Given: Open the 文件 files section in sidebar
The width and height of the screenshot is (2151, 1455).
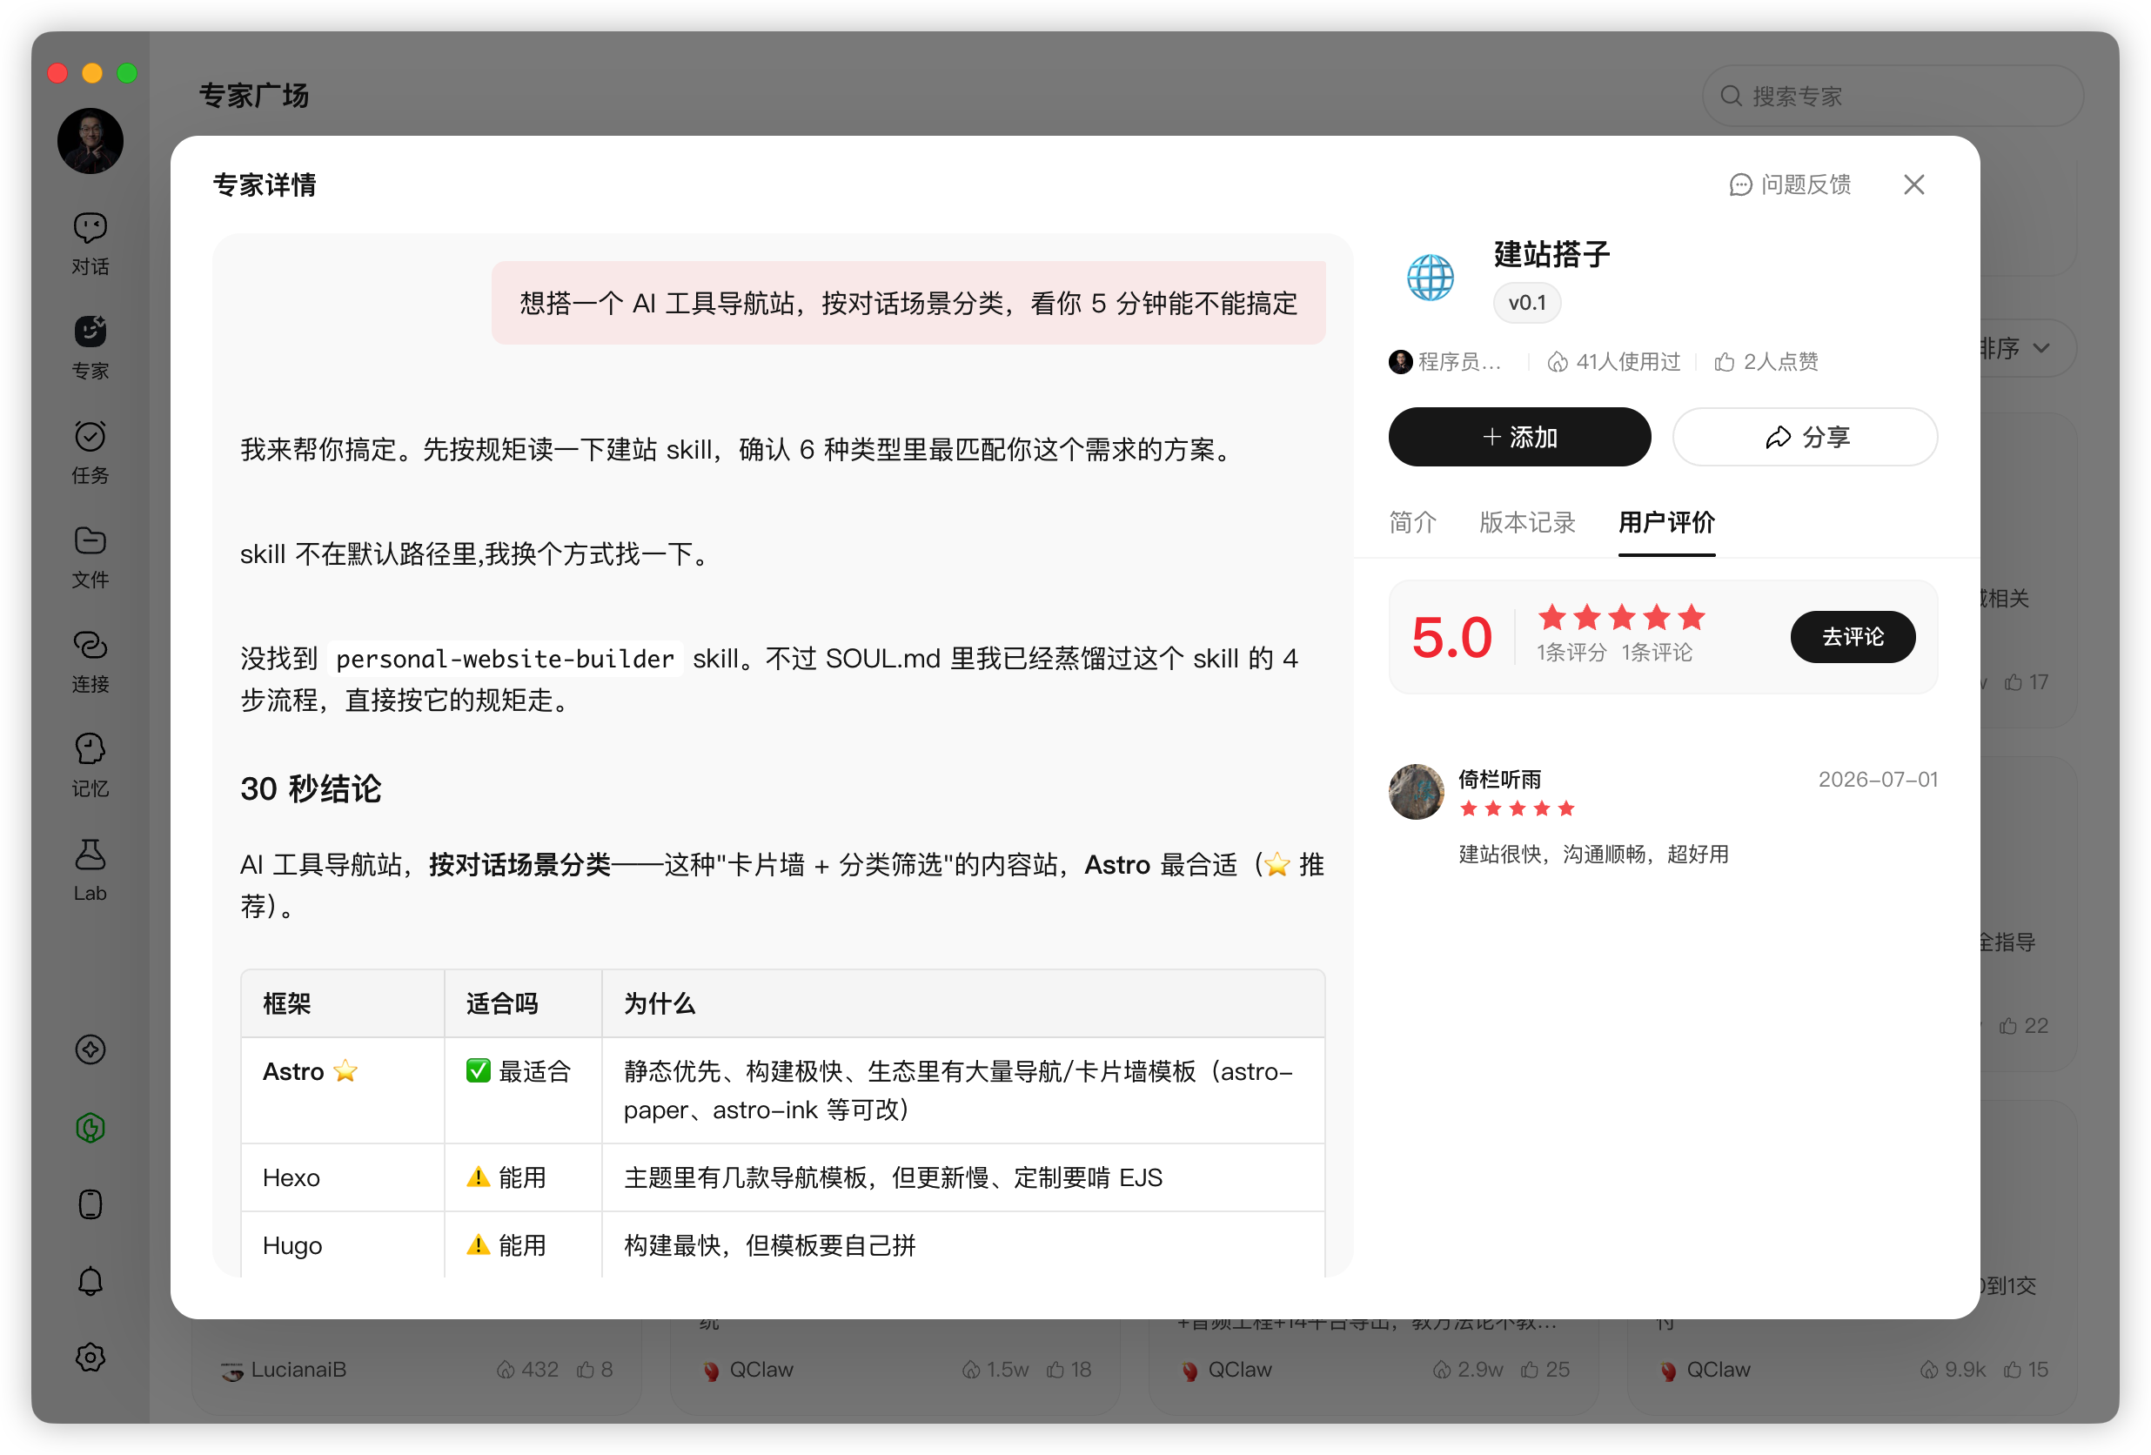Looking at the screenshot, I should coord(90,557).
